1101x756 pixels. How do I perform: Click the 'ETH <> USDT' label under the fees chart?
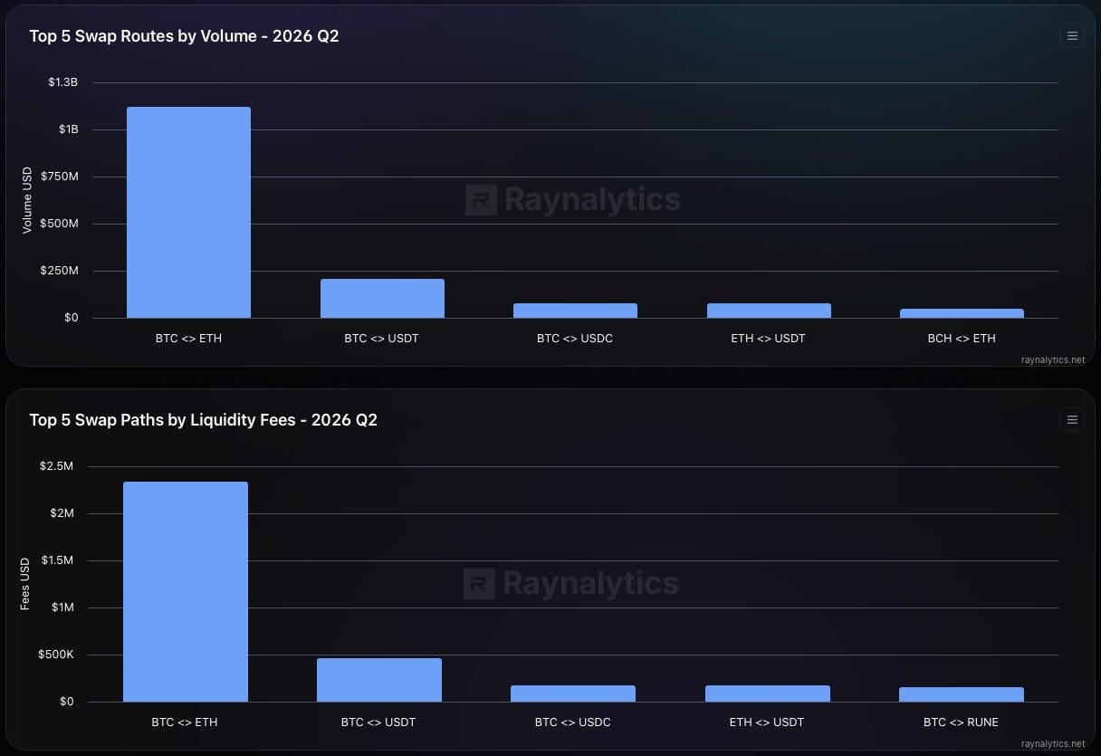[767, 723]
